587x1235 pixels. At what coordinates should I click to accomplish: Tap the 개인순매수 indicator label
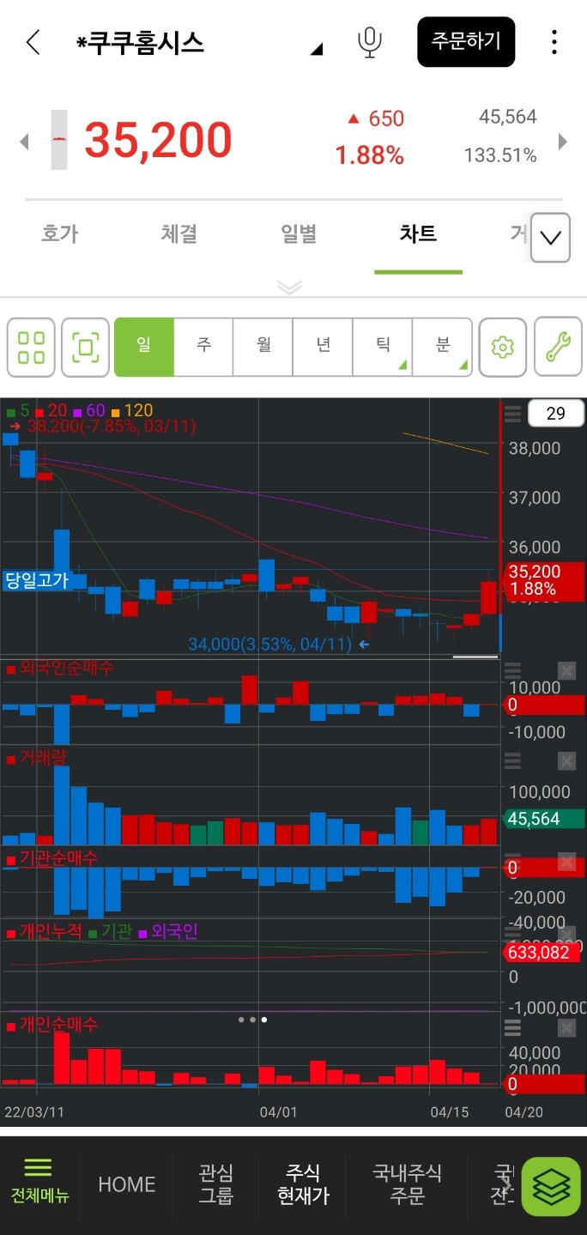[x=51, y=1024]
